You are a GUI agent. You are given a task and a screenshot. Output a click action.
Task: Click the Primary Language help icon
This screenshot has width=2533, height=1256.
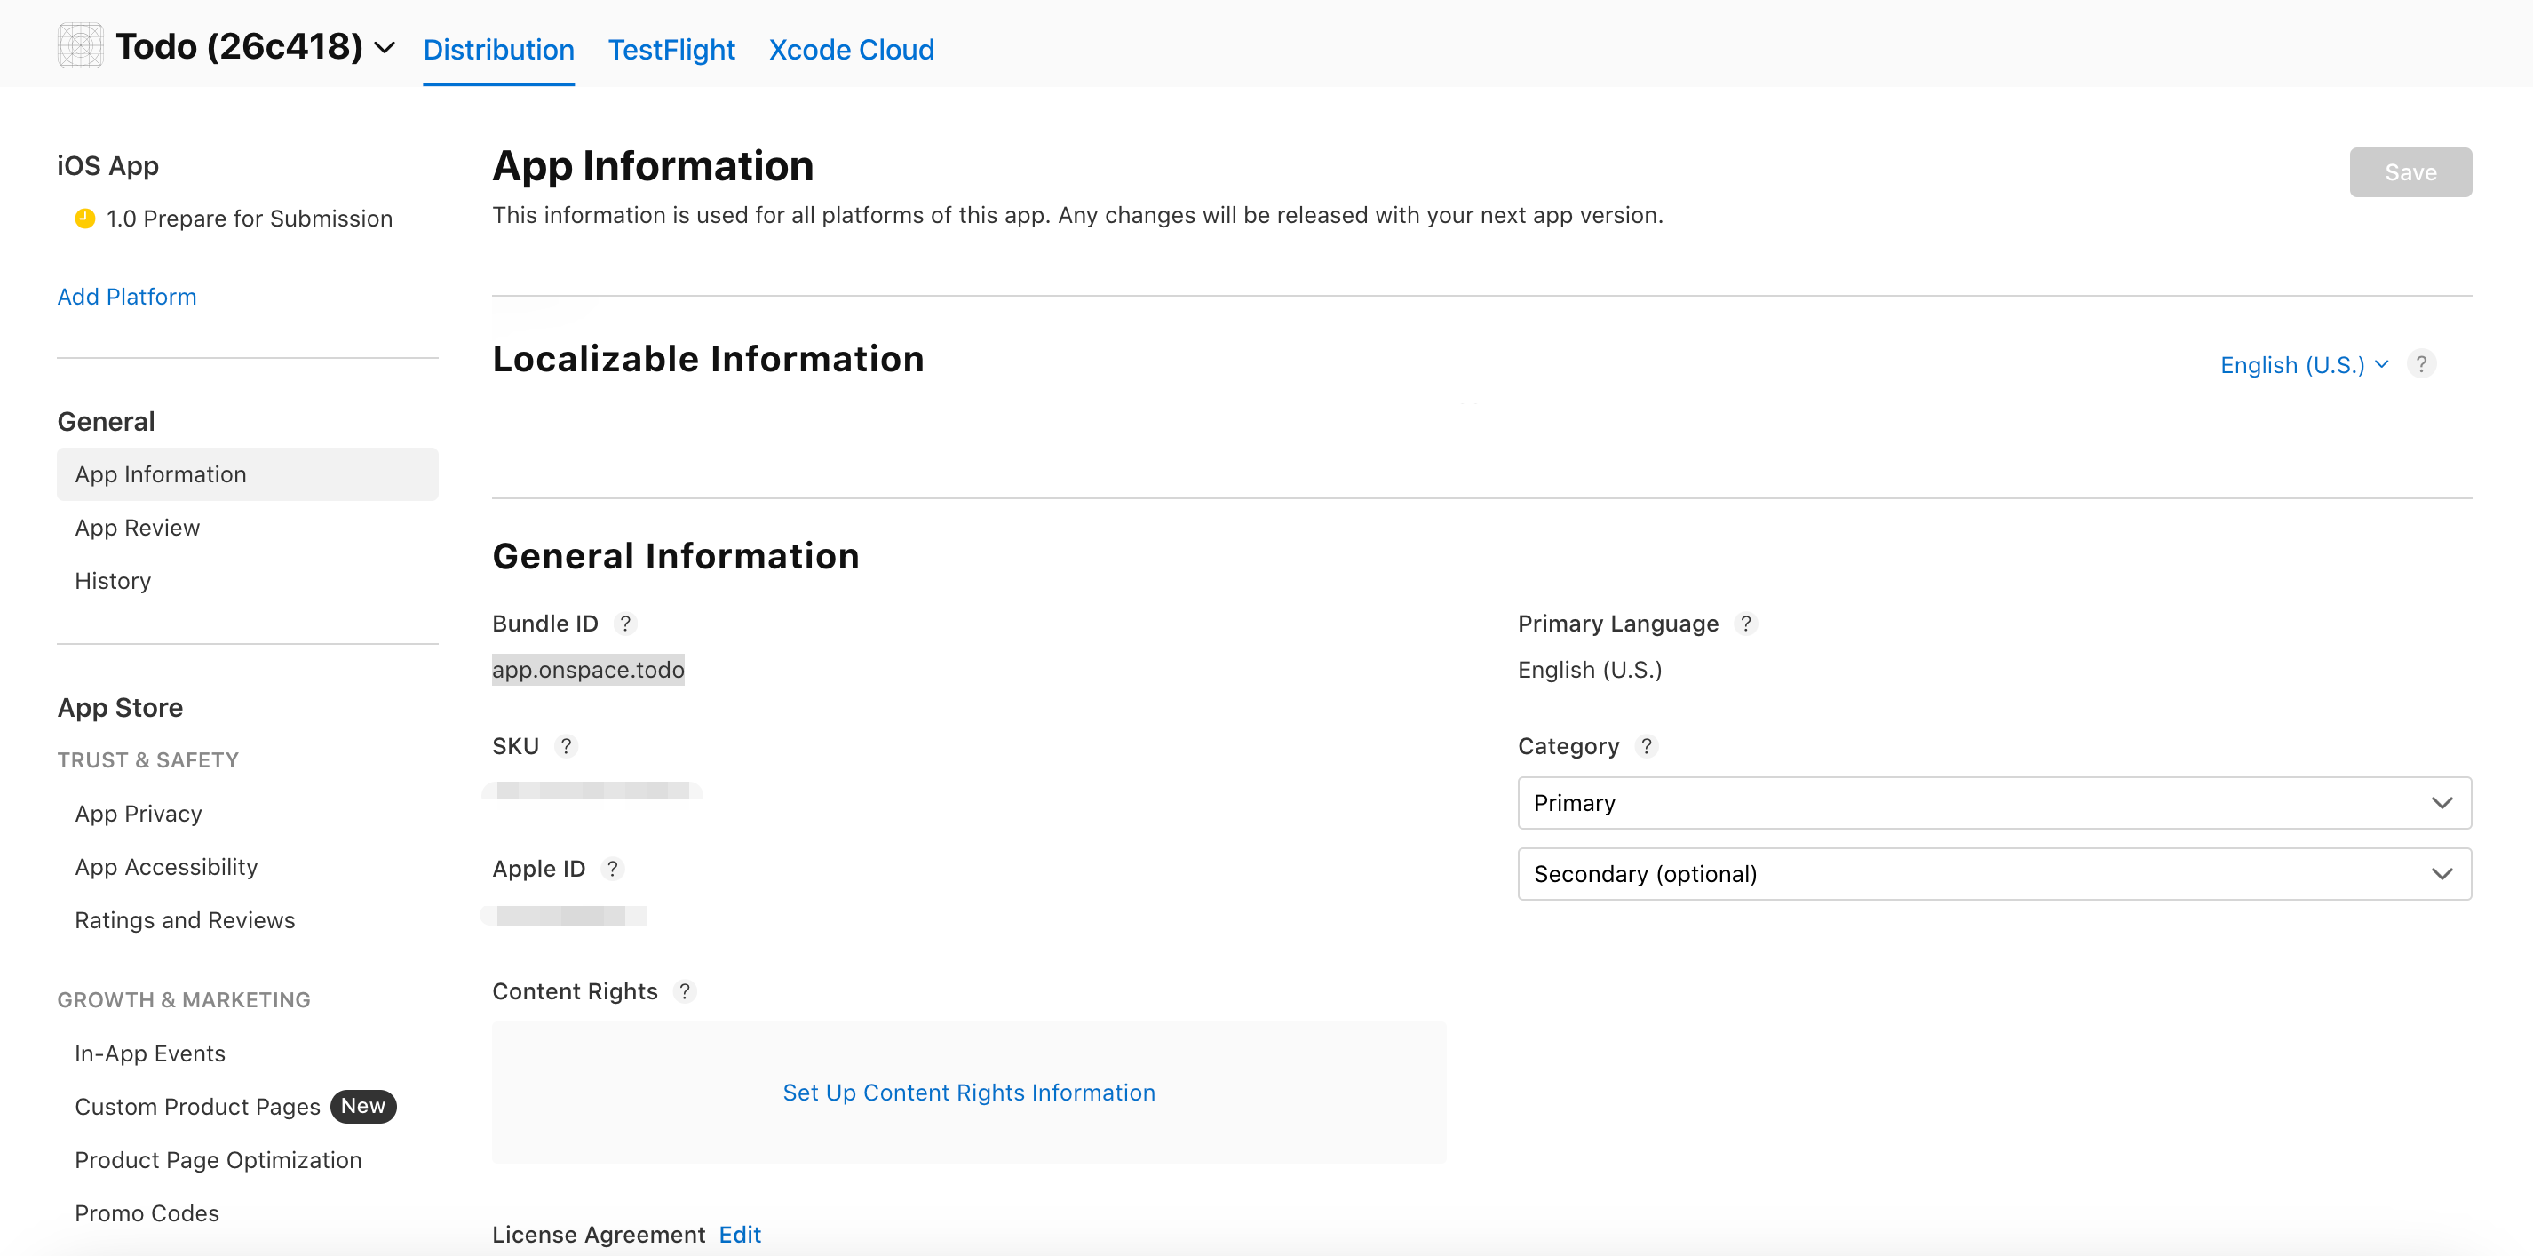tap(1744, 624)
